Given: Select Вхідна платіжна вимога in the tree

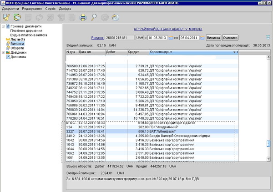Looking at the screenshot, I should (29, 35).
